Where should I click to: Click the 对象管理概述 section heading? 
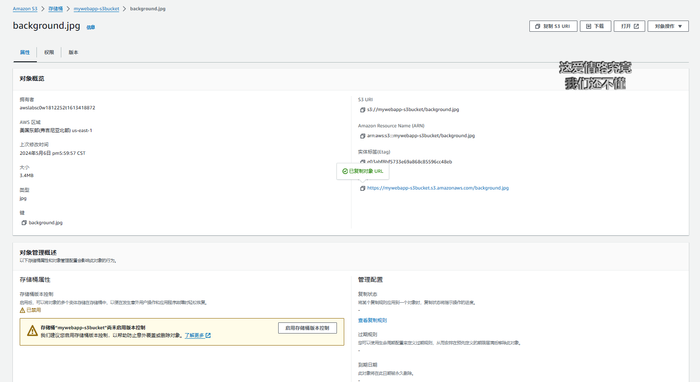[38, 253]
